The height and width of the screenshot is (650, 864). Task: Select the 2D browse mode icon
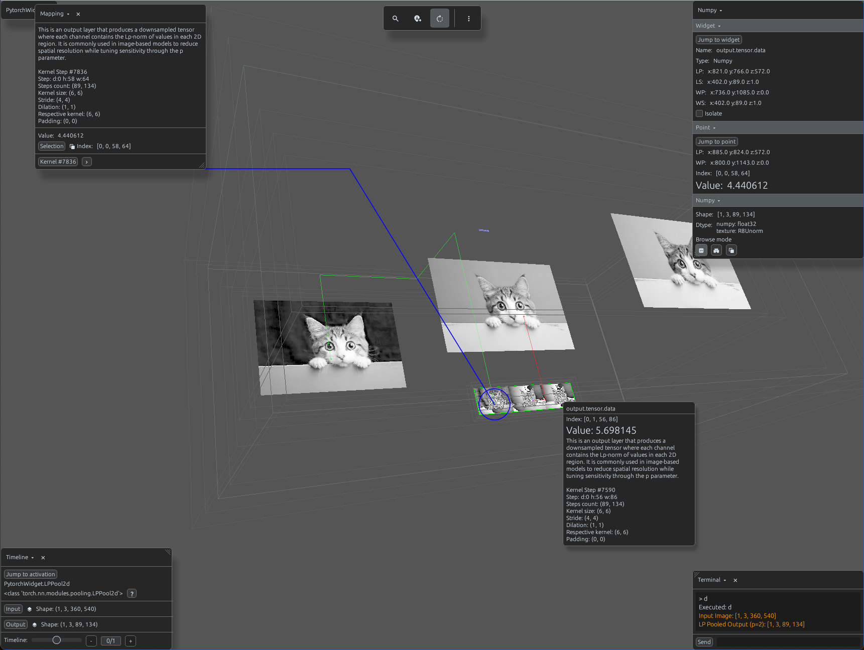coord(701,250)
